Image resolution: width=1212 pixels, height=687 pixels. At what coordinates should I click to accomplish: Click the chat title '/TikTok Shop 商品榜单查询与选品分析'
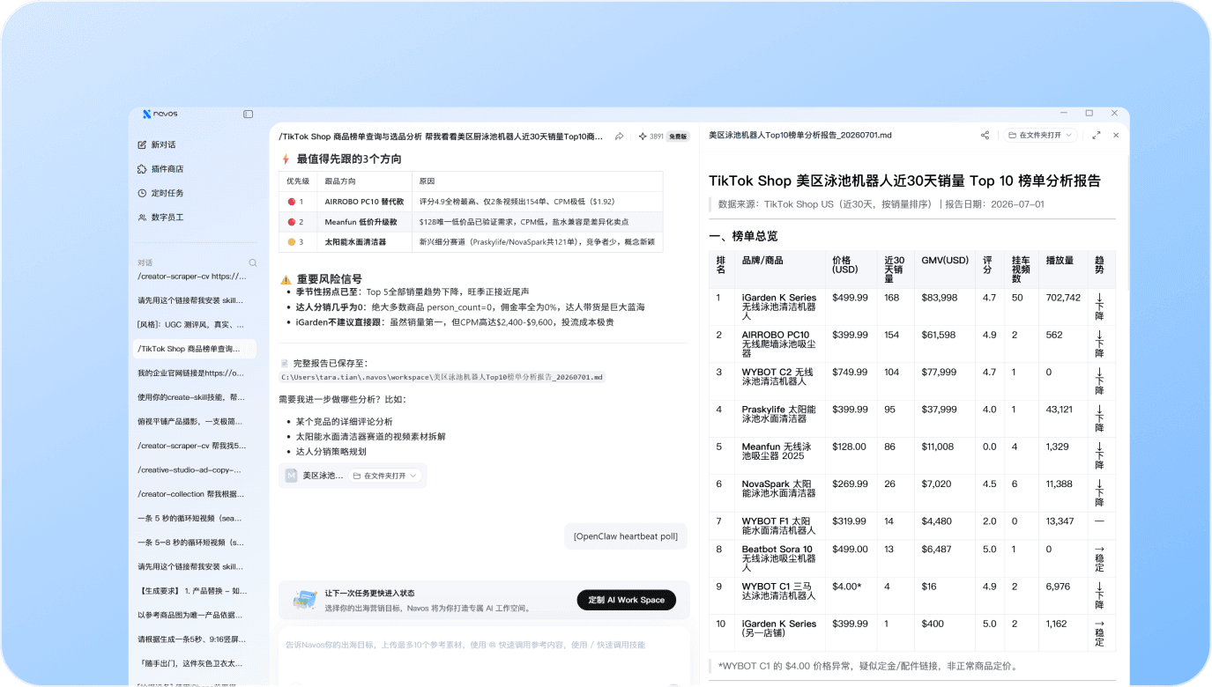point(441,137)
